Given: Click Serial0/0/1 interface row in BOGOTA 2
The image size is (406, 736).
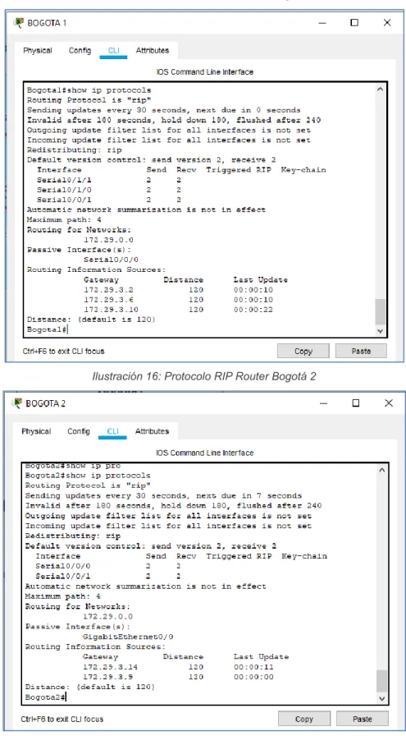Looking at the screenshot, I should point(108,577).
